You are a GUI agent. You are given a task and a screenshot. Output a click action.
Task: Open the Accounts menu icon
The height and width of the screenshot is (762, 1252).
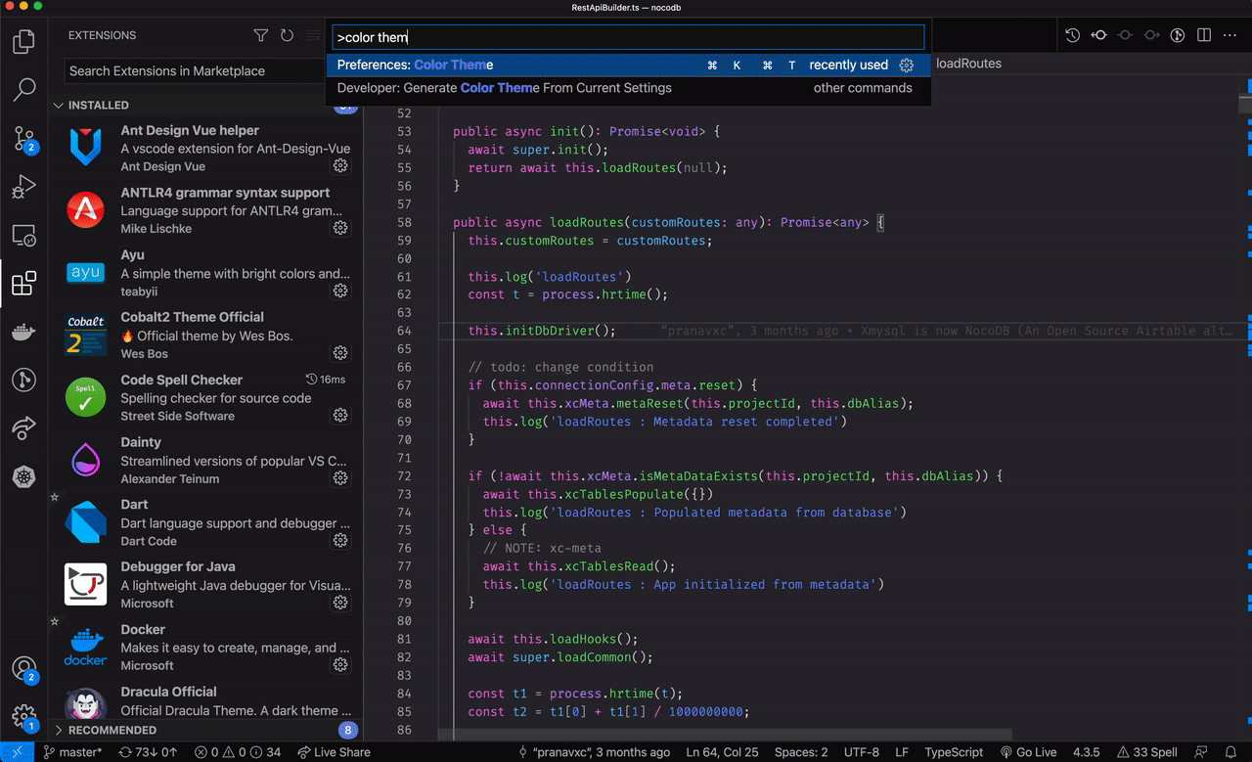[24, 669]
